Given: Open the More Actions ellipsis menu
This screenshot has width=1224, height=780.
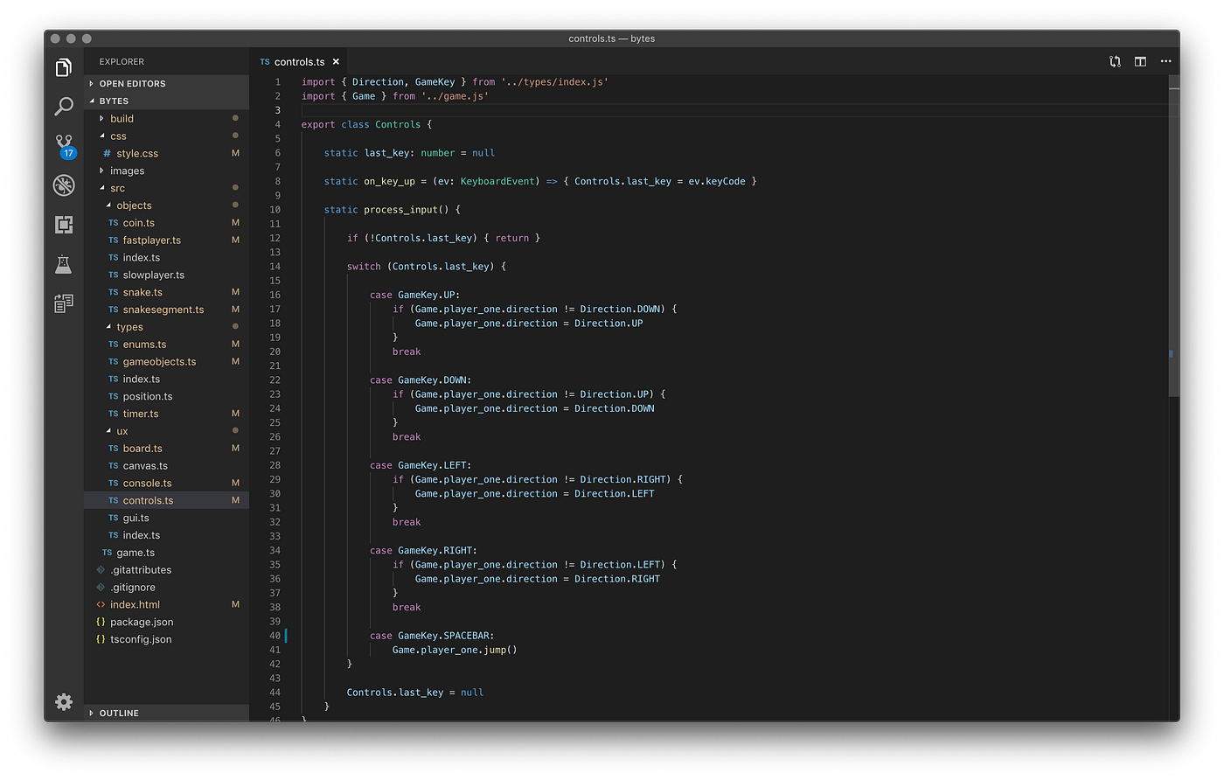Looking at the screenshot, I should (1165, 61).
